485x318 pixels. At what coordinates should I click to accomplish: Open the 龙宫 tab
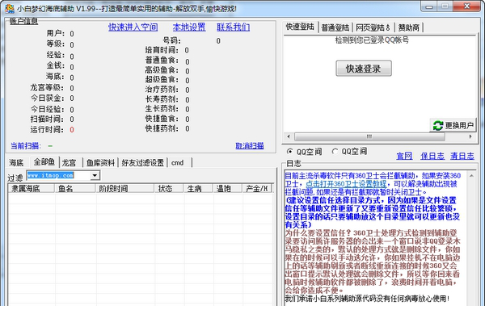(69, 163)
